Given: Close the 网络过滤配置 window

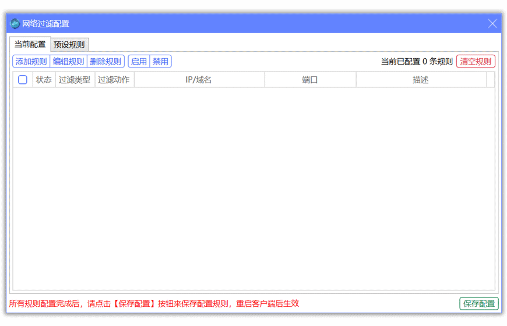Looking at the screenshot, I should (x=492, y=24).
